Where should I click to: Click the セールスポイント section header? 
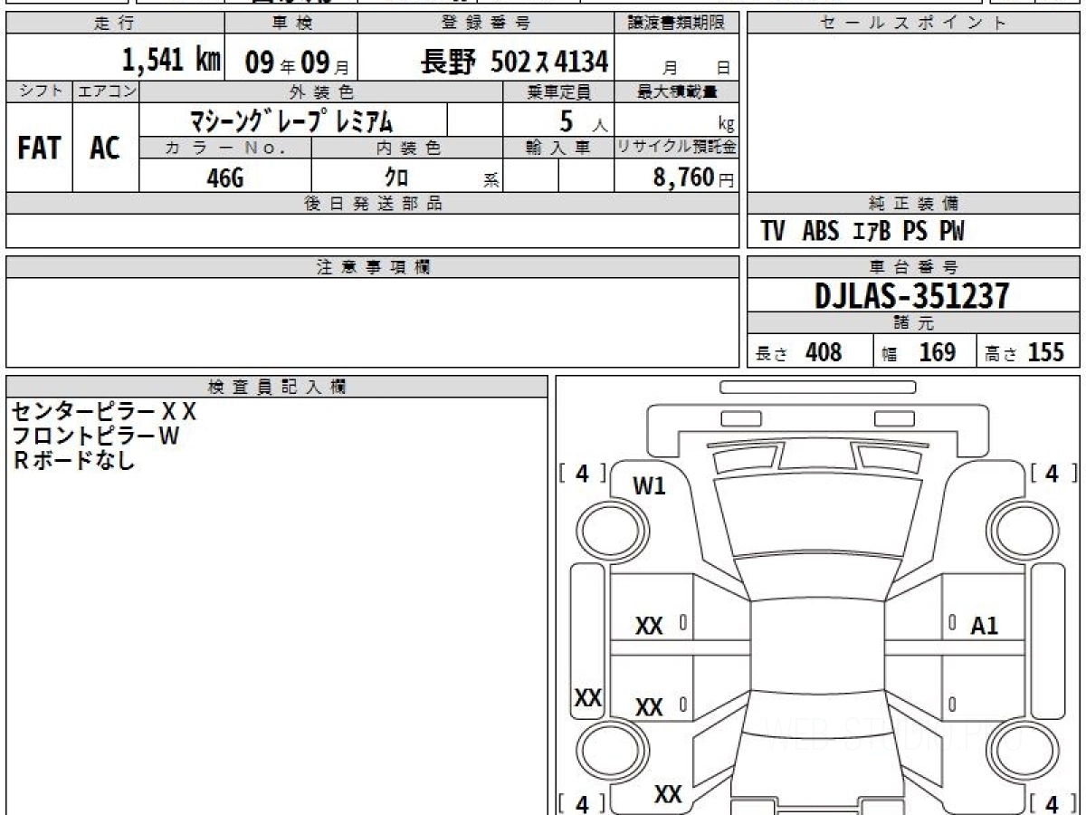tap(912, 24)
